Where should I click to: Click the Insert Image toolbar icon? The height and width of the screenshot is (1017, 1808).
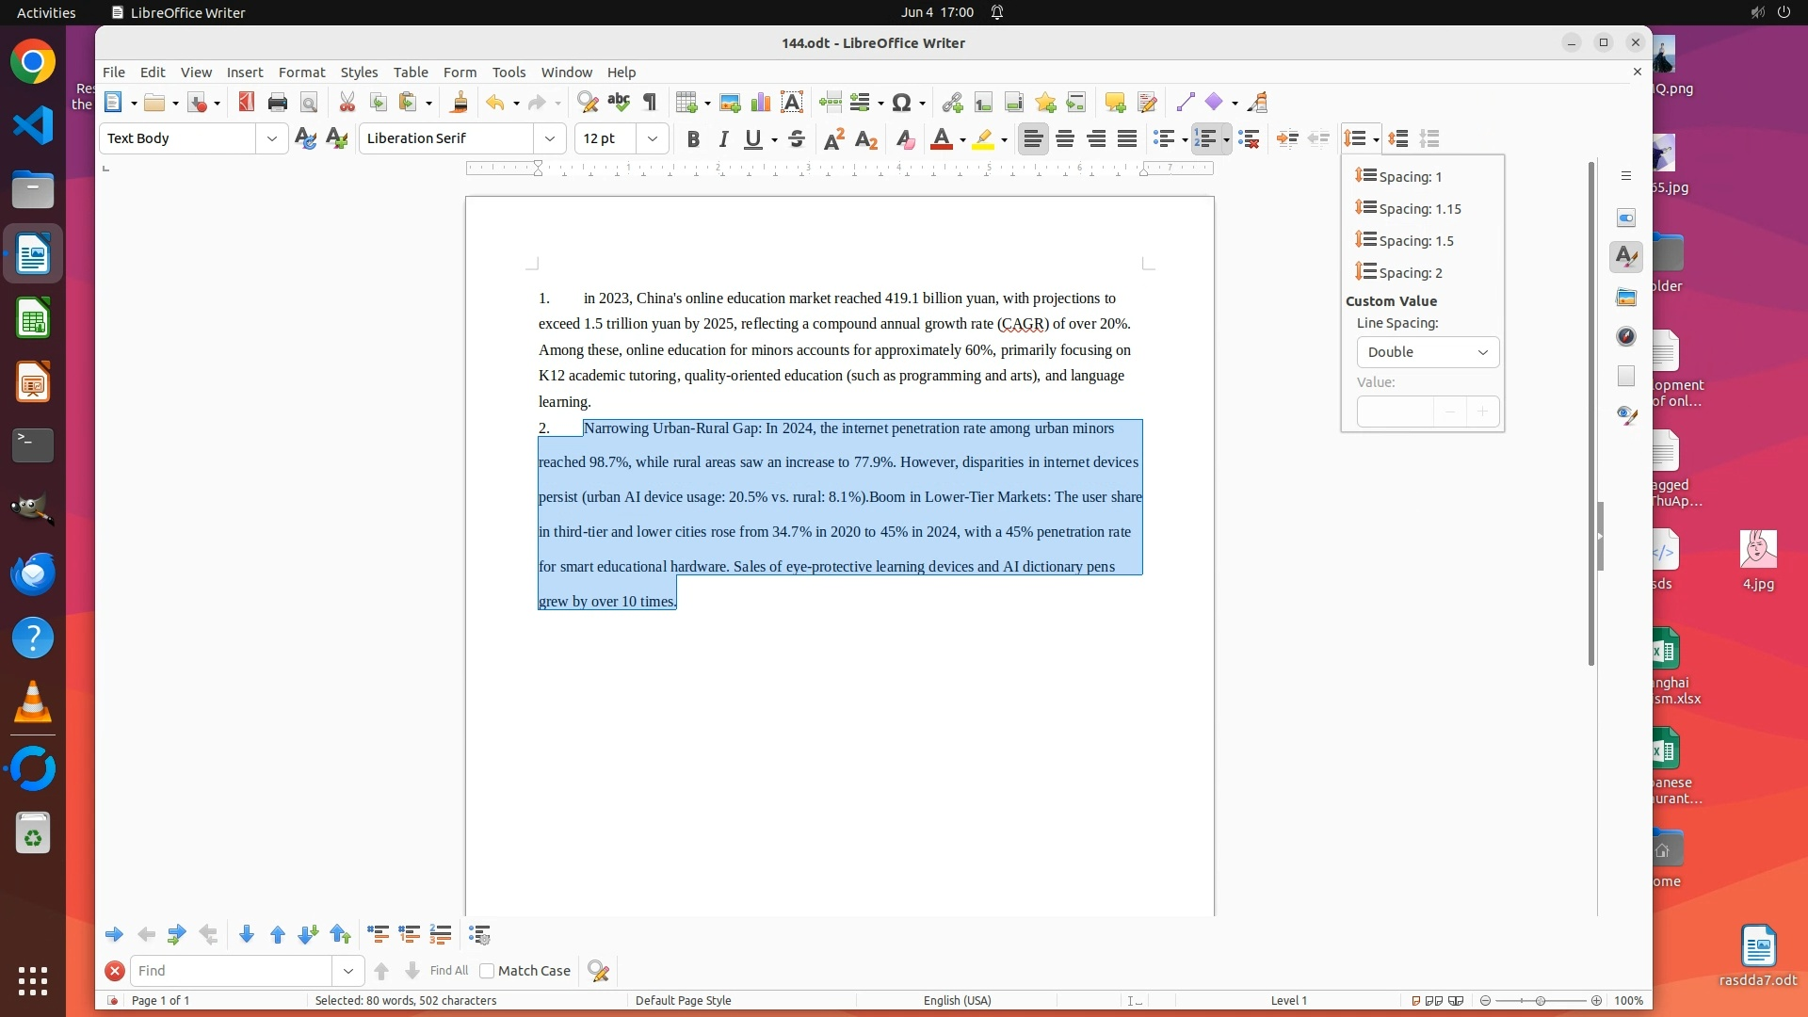pos(729,103)
